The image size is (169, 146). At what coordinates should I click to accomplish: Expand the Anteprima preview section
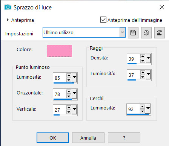point(8,20)
